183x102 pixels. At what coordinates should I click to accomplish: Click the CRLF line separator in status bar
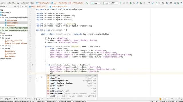coord(156,101)
